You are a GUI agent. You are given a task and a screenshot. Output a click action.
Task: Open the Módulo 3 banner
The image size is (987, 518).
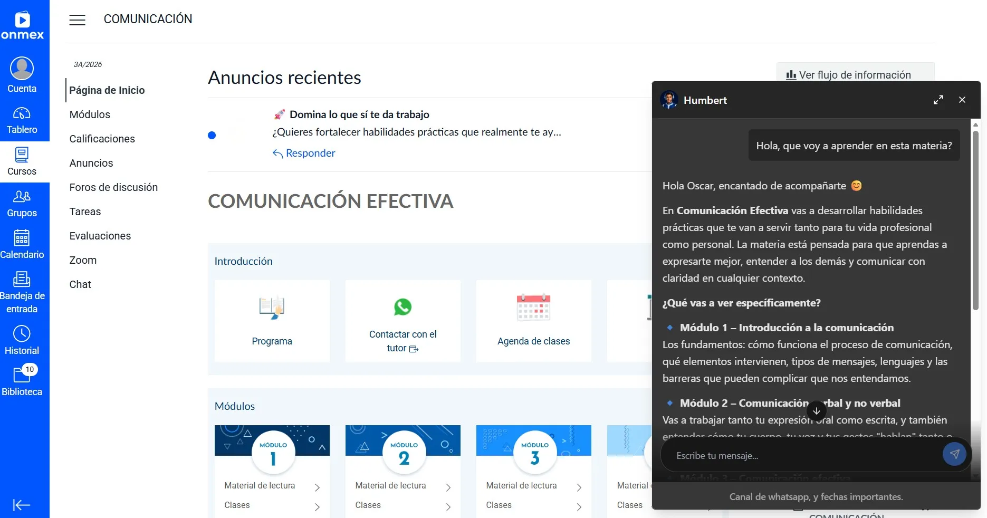(534, 440)
